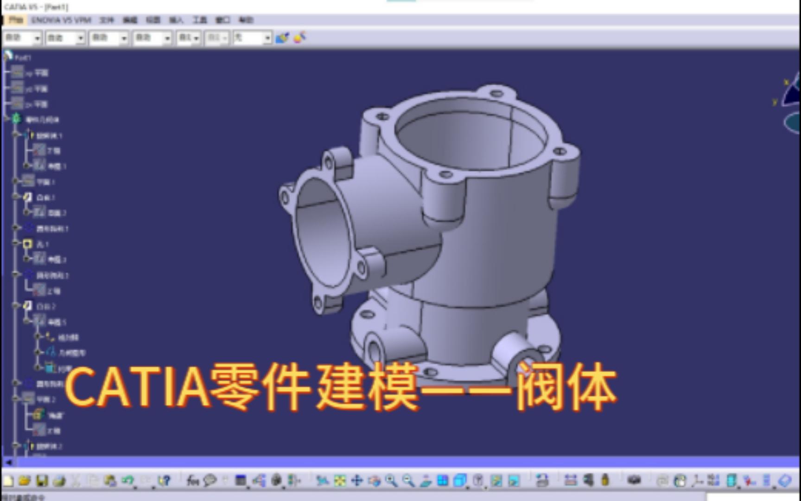Open the 插入 Insert menu
801x501 pixels.
(x=176, y=20)
